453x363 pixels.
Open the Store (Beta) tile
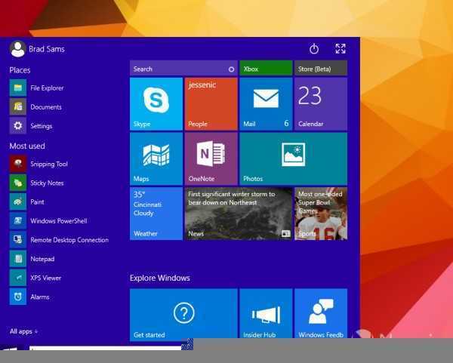[321, 69]
